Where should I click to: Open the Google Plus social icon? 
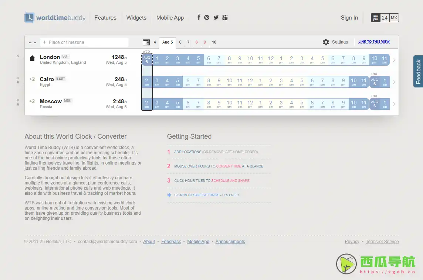coord(225,17)
